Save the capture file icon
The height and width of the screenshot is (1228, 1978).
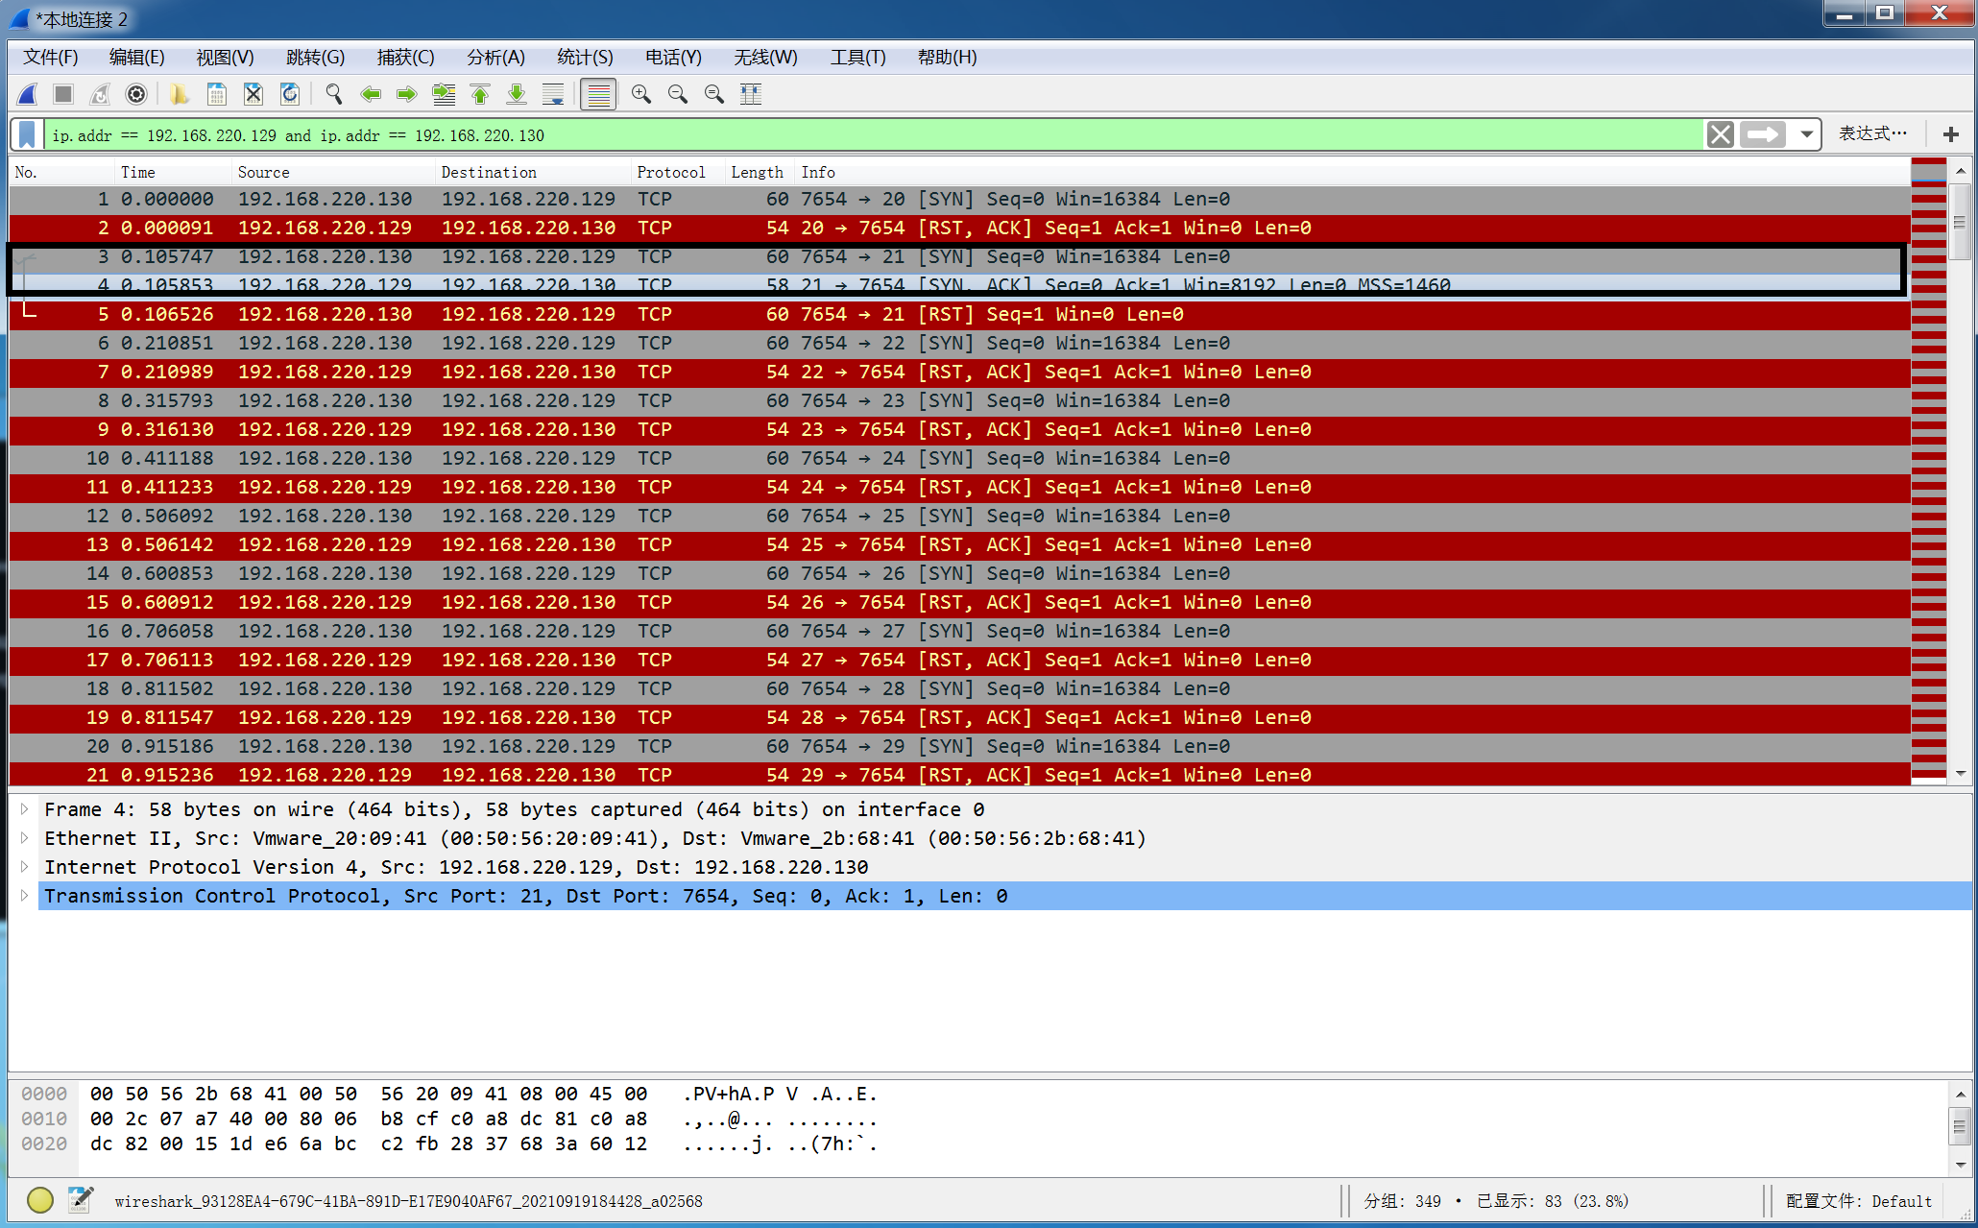point(216,94)
